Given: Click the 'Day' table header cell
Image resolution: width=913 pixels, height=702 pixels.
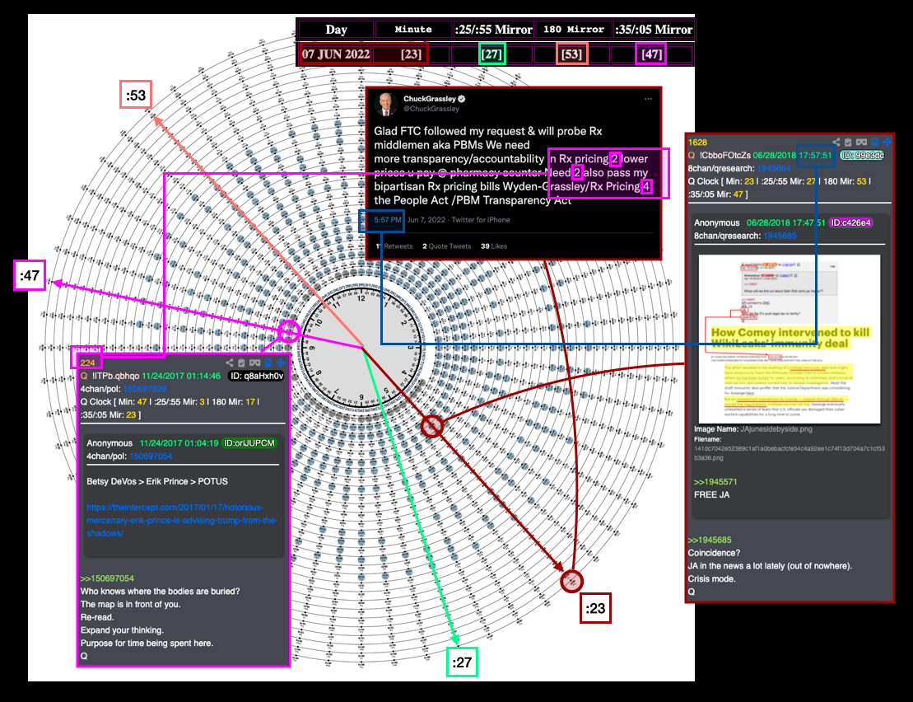Looking at the screenshot, I should (336, 30).
